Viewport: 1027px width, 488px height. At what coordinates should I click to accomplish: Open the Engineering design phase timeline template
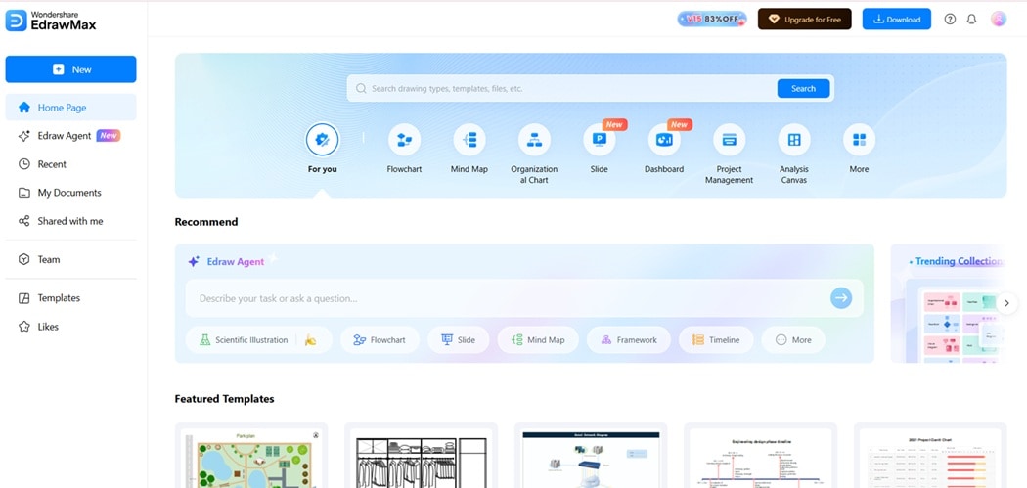(x=760, y=456)
